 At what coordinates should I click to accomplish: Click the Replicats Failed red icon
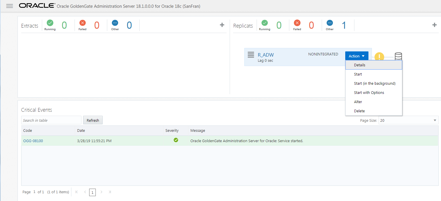297,23
